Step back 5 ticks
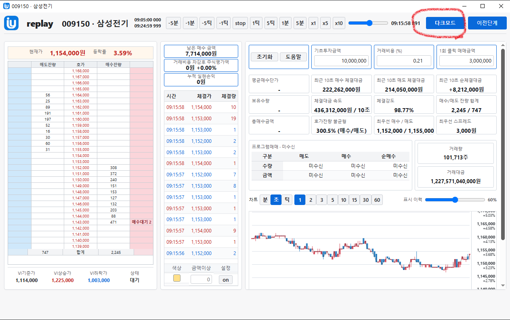The height and width of the screenshot is (320, 510). point(207,23)
